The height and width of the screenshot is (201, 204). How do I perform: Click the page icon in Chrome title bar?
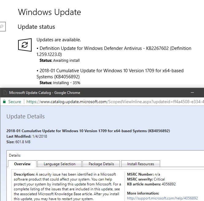point(5,92)
